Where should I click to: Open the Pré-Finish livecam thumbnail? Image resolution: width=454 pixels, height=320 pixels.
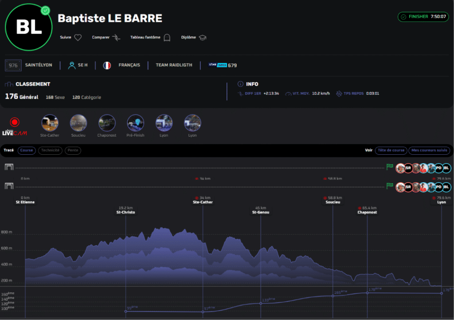click(x=136, y=122)
